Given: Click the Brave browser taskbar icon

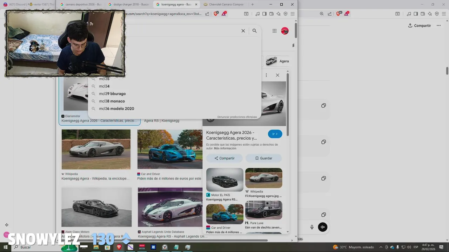Looking at the screenshot, I should coord(119,247).
